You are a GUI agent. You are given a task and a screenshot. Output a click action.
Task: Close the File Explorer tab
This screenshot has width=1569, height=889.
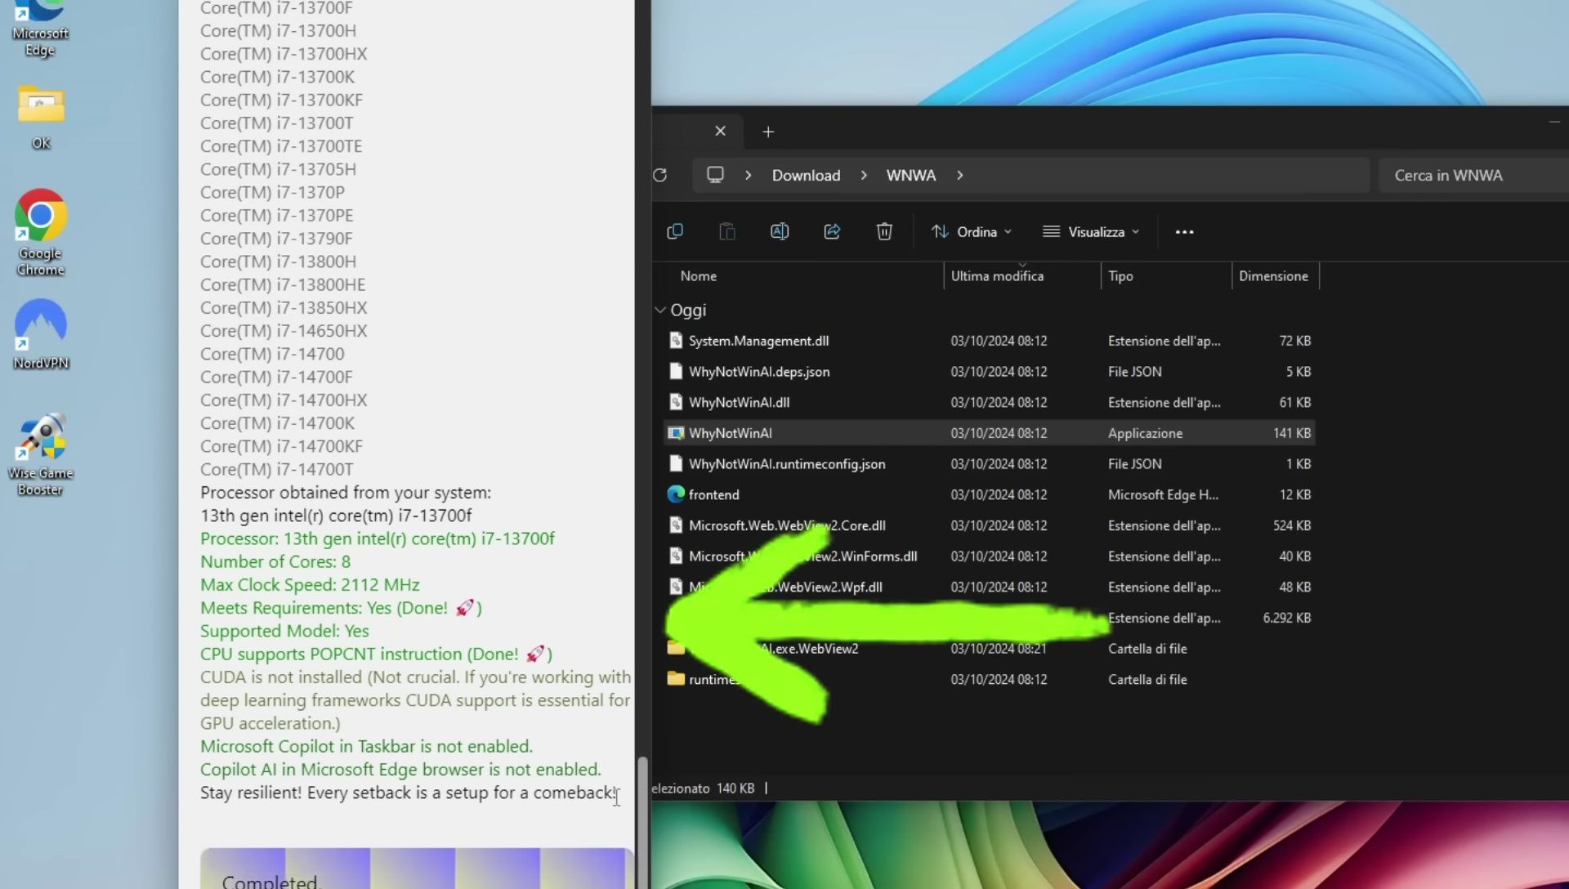pos(720,131)
